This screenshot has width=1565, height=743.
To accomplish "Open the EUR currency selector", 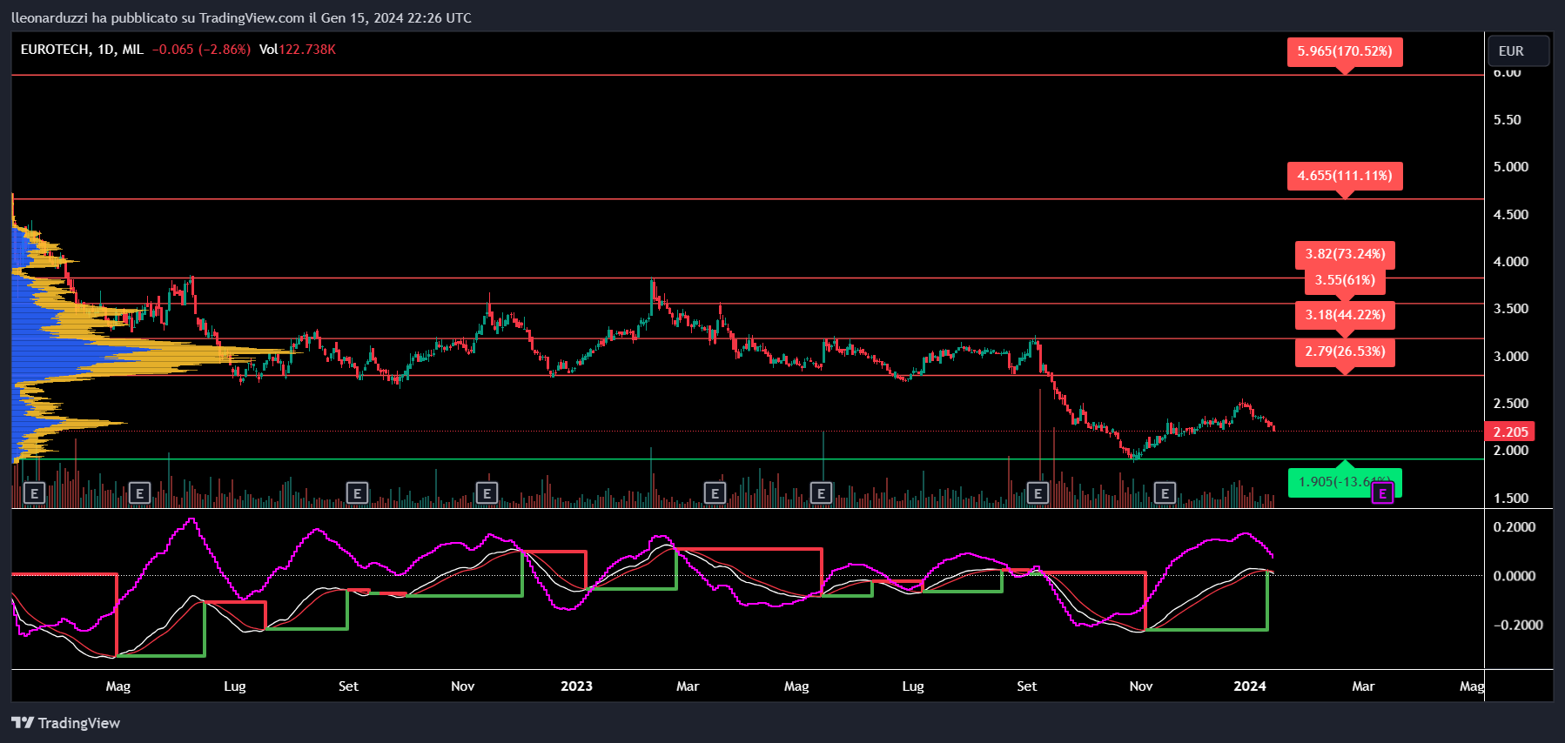I will [1518, 50].
